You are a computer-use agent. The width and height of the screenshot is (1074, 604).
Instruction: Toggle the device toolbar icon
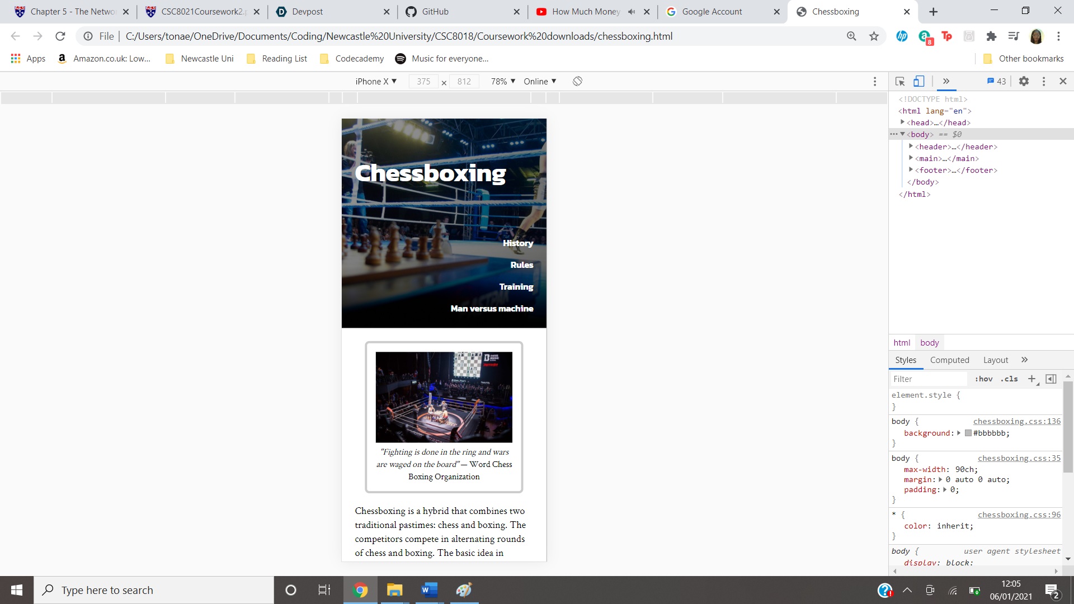point(918,81)
